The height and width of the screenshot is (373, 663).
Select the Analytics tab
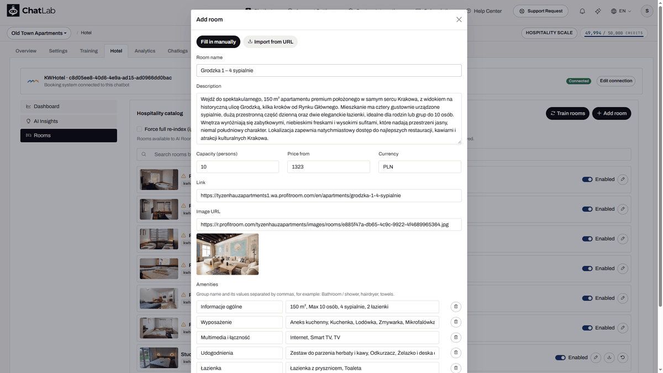(145, 51)
